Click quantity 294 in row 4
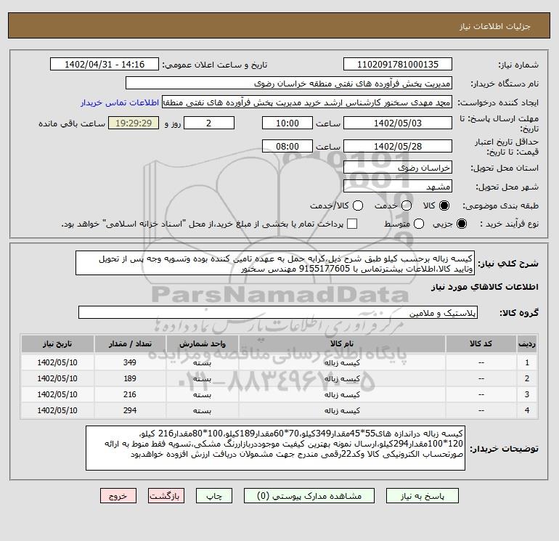559x541 pixels. coord(130,410)
